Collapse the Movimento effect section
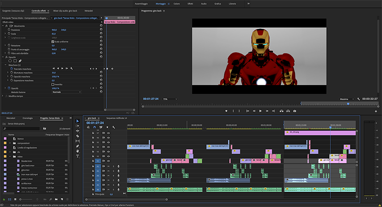 3,26
